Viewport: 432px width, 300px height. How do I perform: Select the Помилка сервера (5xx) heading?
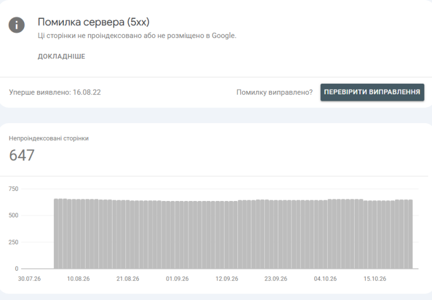point(93,22)
